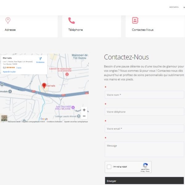Open the 3 avis reviews link
Image resolution: width=185 pixels, height=185 pixels.
click(18, 68)
